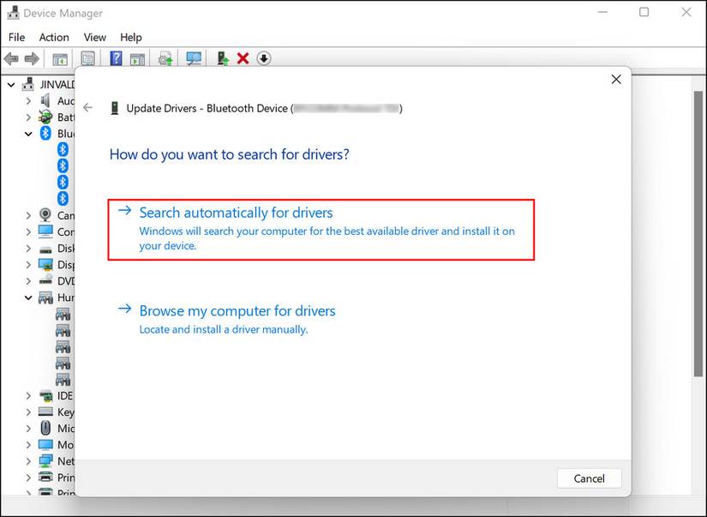707x517 pixels.
Task: Open the Action menu
Action: click(54, 37)
